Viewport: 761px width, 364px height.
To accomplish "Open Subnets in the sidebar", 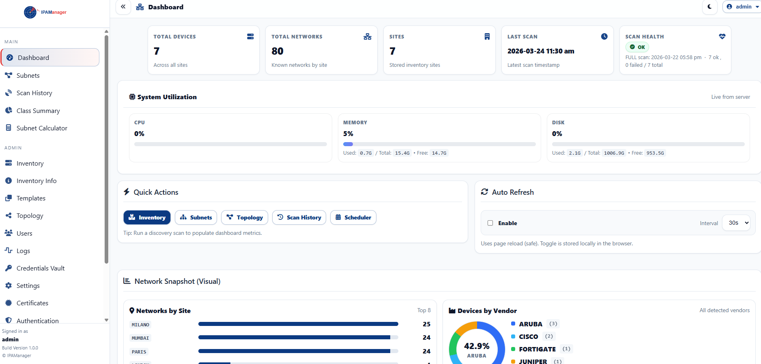I will pyautogui.click(x=28, y=76).
